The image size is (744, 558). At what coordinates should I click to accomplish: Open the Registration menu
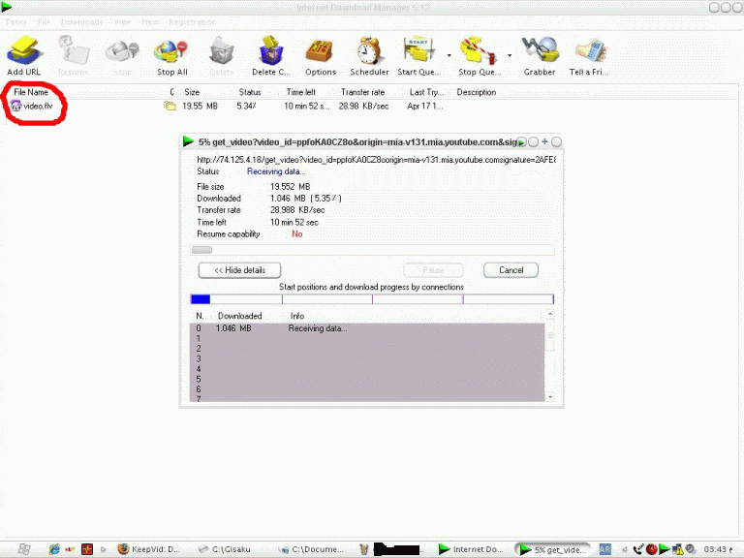pos(193,21)
